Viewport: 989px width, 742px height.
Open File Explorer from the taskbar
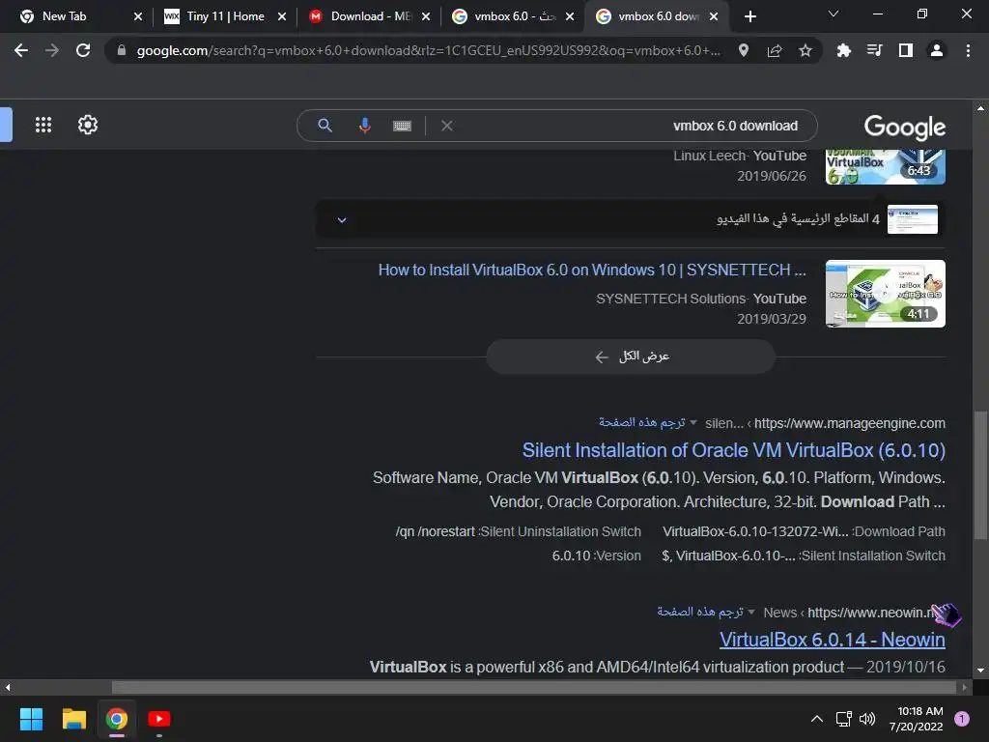pos(73,719)
